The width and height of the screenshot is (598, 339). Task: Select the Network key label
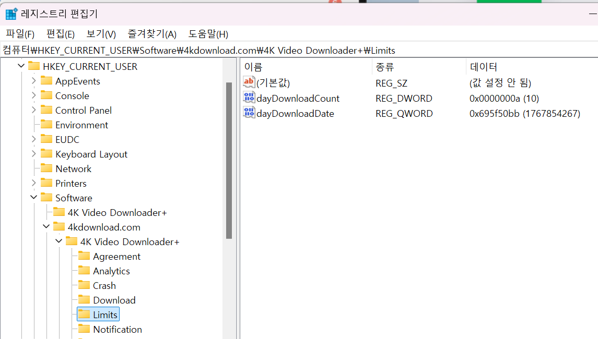pyautogui.click(x=73, y=169)
